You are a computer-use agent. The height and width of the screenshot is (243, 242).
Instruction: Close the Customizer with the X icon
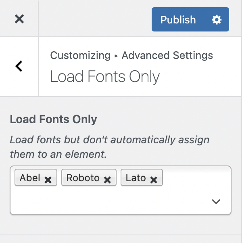coord(19,19)
